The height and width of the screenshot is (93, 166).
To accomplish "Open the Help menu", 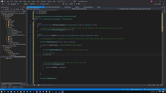I will click(54, 1).
